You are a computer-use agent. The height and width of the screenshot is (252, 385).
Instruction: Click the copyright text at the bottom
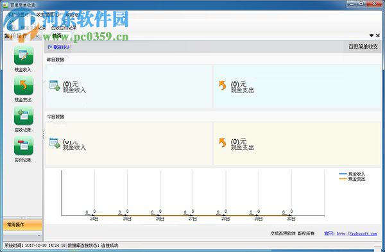point(293,233)
